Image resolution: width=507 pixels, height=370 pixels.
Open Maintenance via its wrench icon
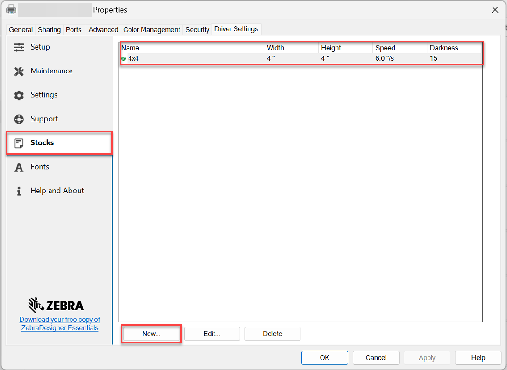pyautogui.click(x=18, y=71)
